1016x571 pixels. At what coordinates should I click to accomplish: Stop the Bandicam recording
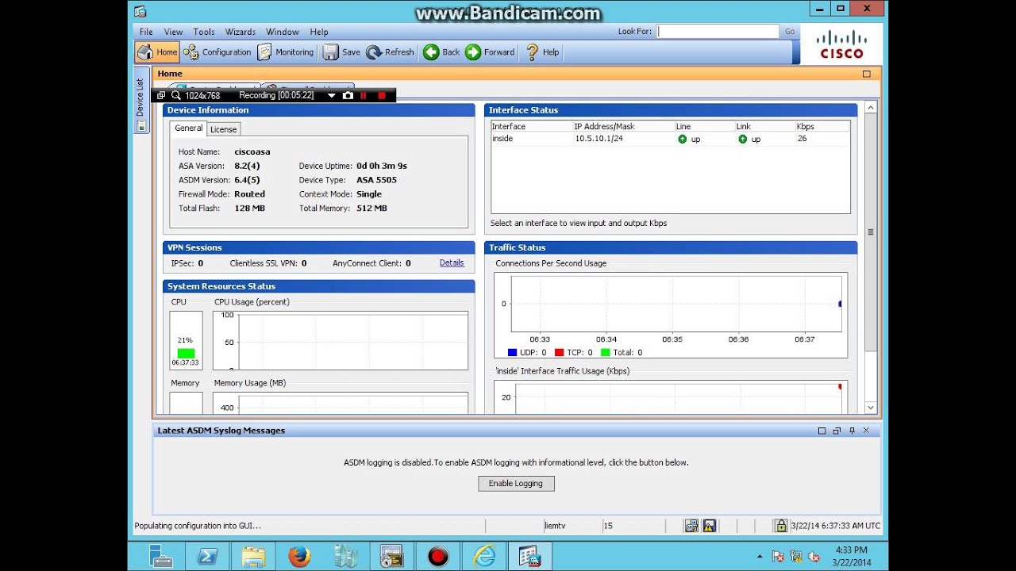click(x=382, y=95)
